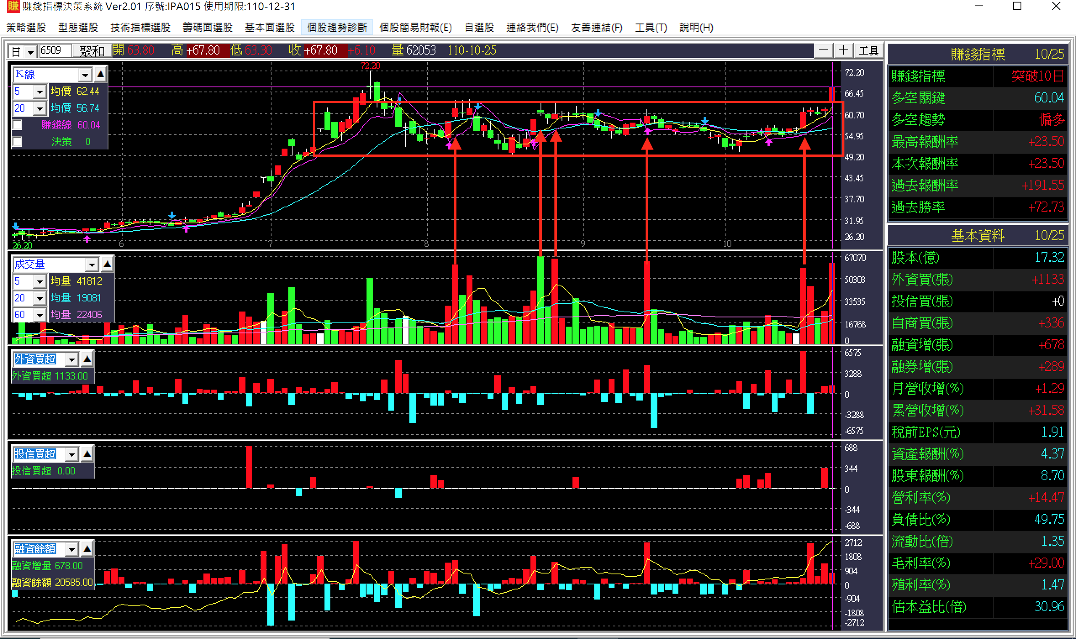Click the red app logo in title bar
The image size is (1076, 639).
(x=13, y=6)
